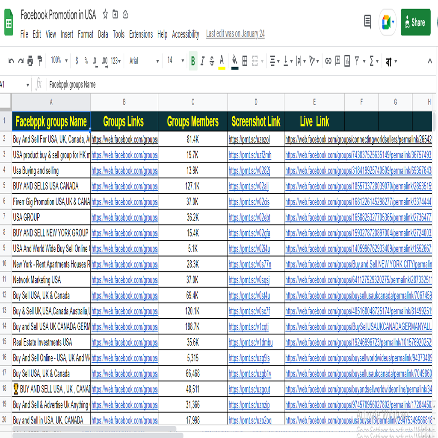This screenshot has height=438, width=438.
Task: Format selection as percent
Action: pyautogui.click(x=86, y=61)
